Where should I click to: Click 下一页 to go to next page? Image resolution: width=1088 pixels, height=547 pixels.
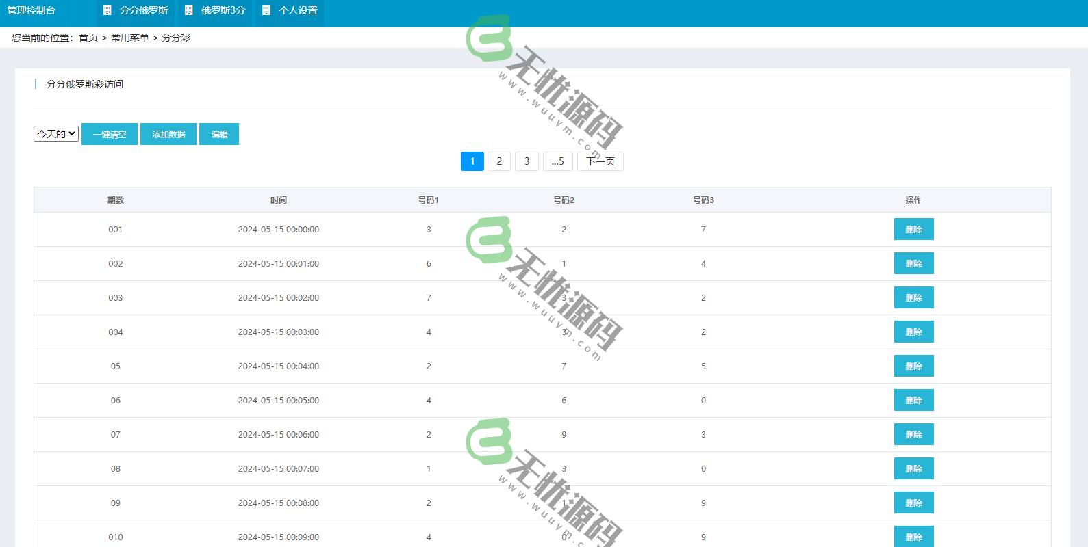tap(600, 161)
